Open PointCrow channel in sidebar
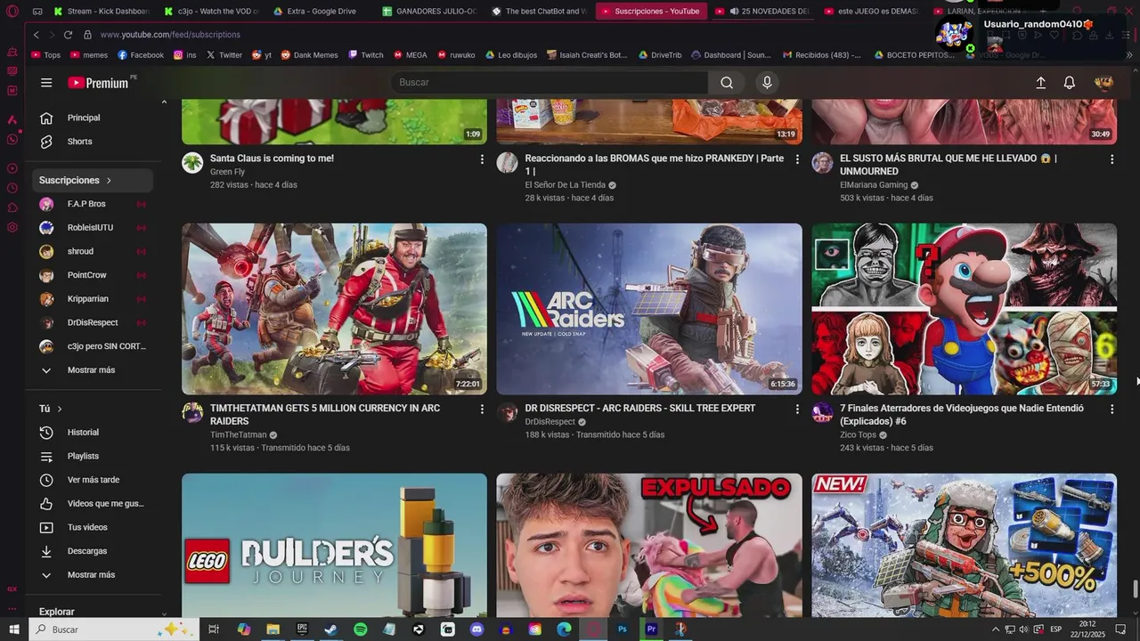The width and height of the screenshot is (1140, 641). [x=93, y=275]
